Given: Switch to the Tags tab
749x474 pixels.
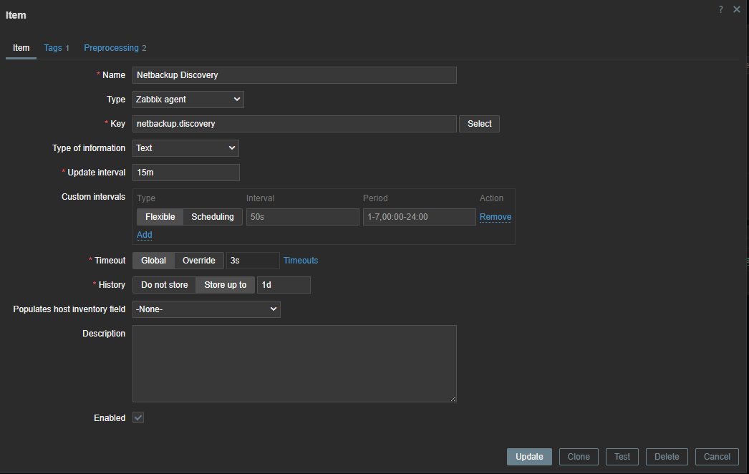Looking at the screenshot, I should coord(53,47).
